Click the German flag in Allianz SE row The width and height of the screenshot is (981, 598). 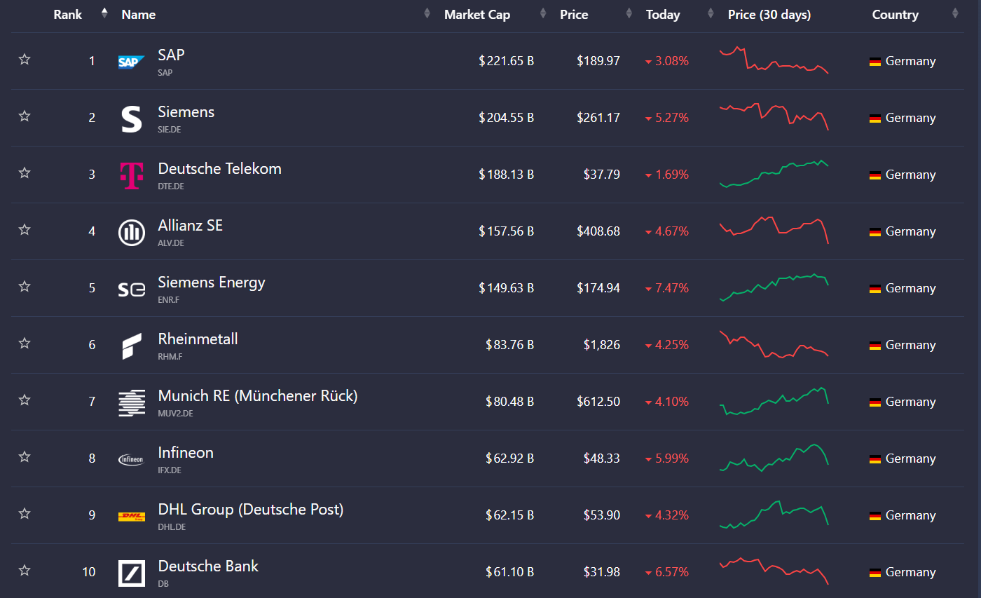(x=875, y=232)
